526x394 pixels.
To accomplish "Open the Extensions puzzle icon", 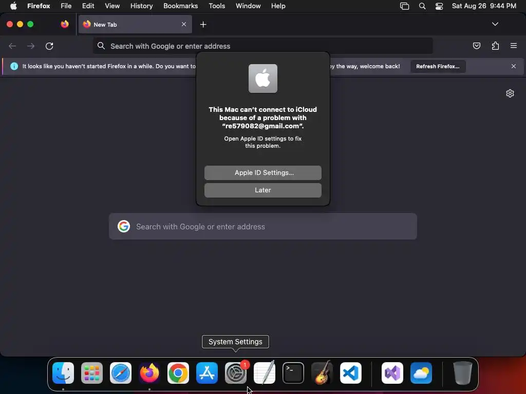I will [x=495, y=46].
